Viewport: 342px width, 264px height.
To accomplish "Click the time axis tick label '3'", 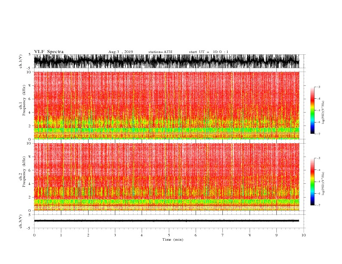I will click(x=115, y=235).
